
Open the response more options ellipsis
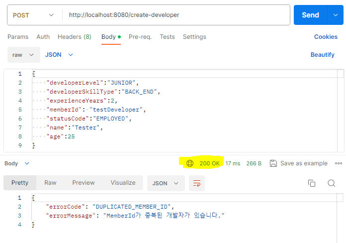pyautogui.click(x=338, y=163)
